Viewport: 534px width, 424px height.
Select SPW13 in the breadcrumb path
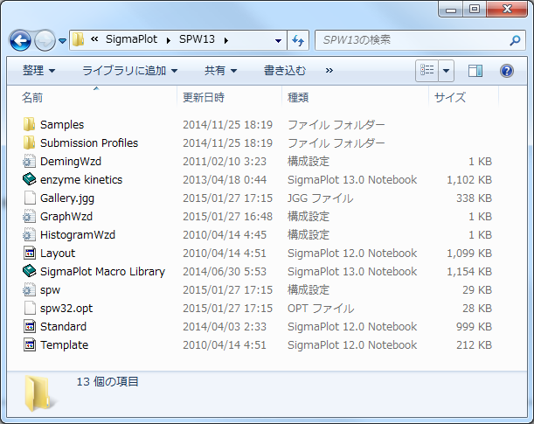(197, 39)
